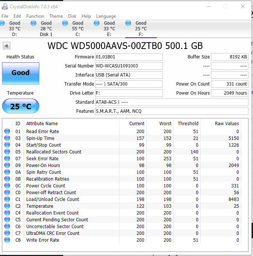The image size is (253, 256).
Task: Click the Buffer Size 8192 KB field
Action: coord(230,57)
